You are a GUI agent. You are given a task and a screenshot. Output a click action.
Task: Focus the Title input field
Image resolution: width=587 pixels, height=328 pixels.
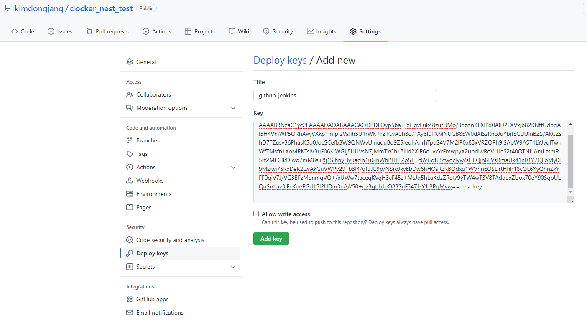(345, 95)
